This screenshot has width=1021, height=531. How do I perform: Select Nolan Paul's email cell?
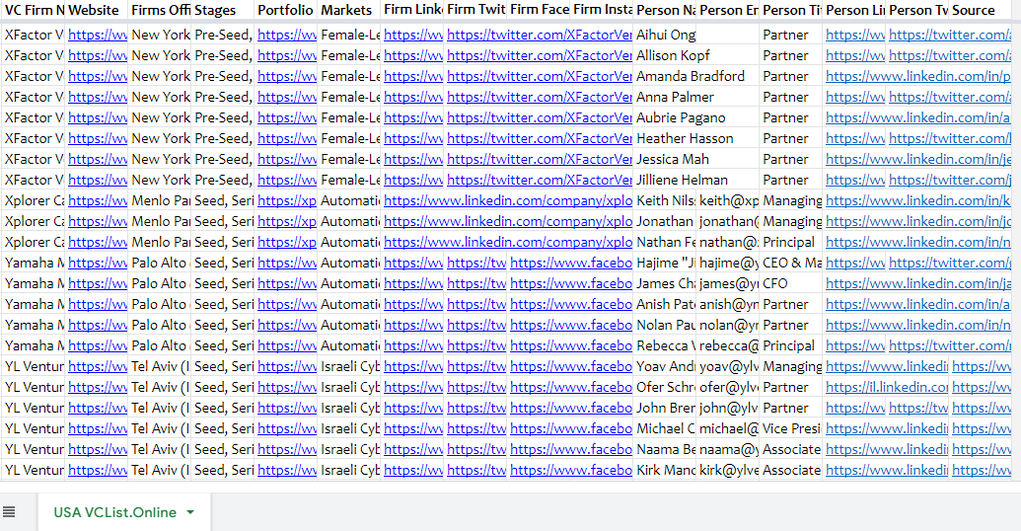coord(729,325)
